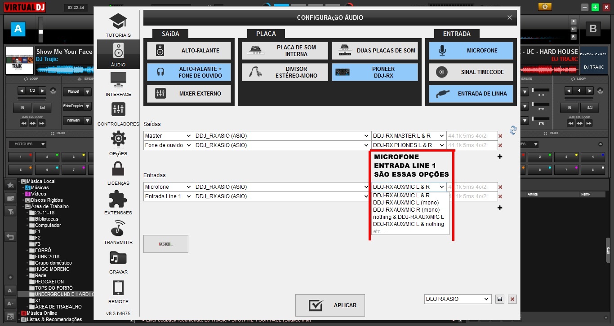Image resolution: width=614 pixels, height=326 pixels.
Task: Select the Alto-Falante output option
Action: tap(189, 51)
